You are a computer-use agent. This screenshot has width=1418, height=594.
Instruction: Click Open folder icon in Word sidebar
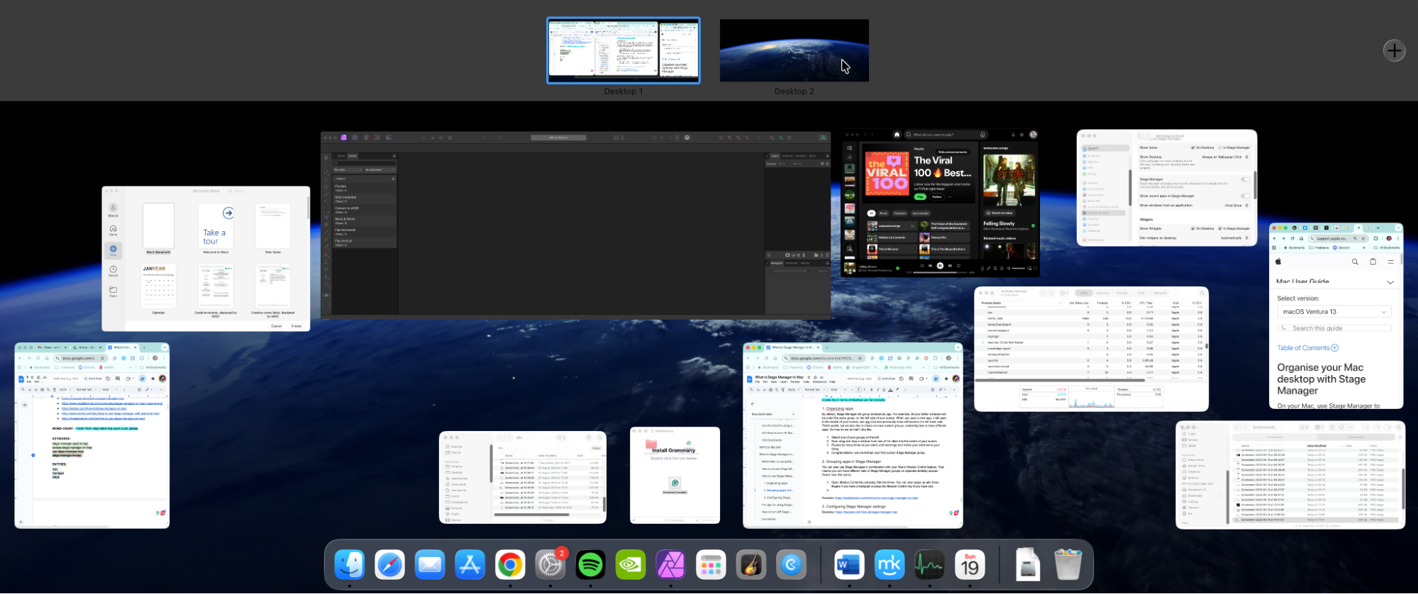[x=113, y=291]
